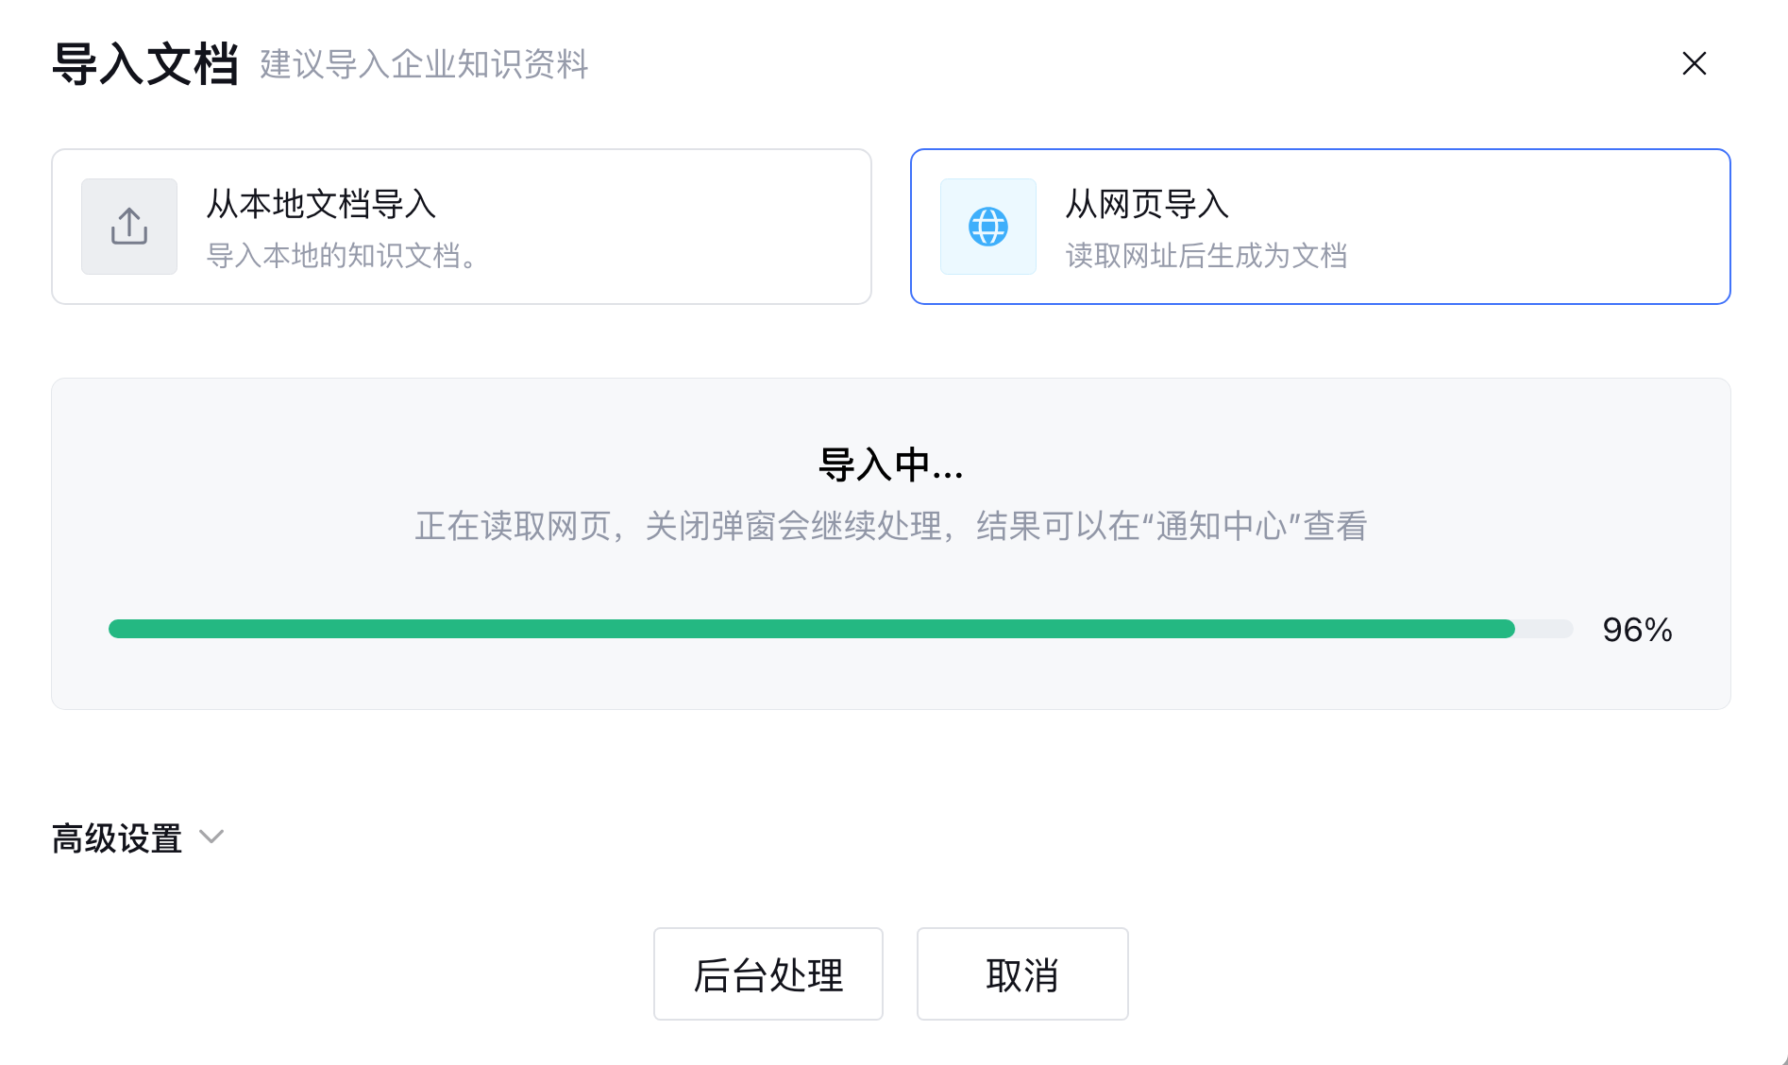Click the 导入本地的知识文档 description text

click(x=344, y=256)
